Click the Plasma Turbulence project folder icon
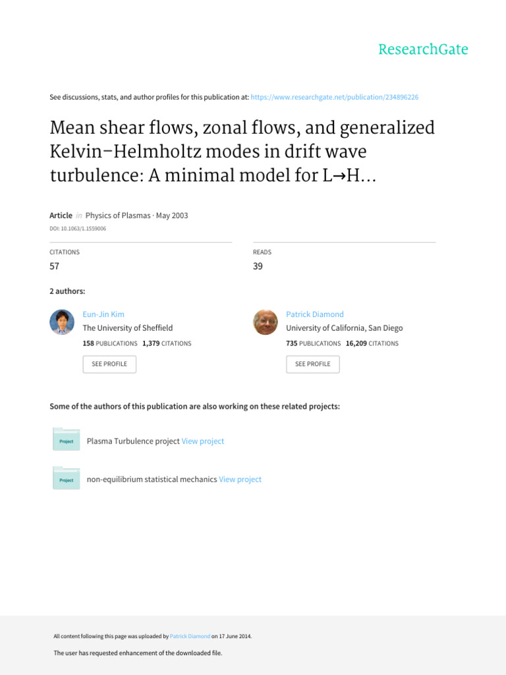The height and width of the screenshot is (675, 506). click(x=66, y=440)
